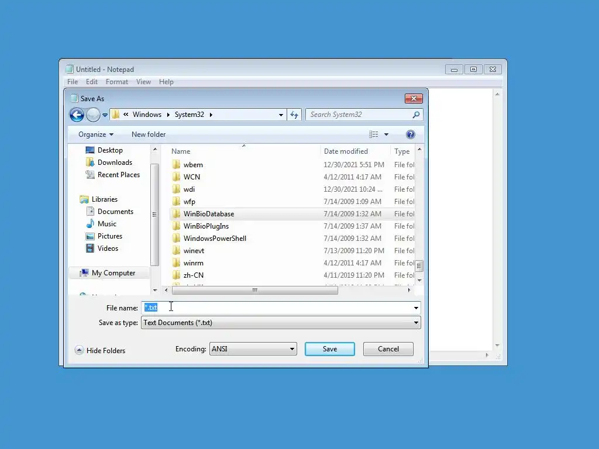
Task: Click the Back navigation arrow
Action: 77,115
